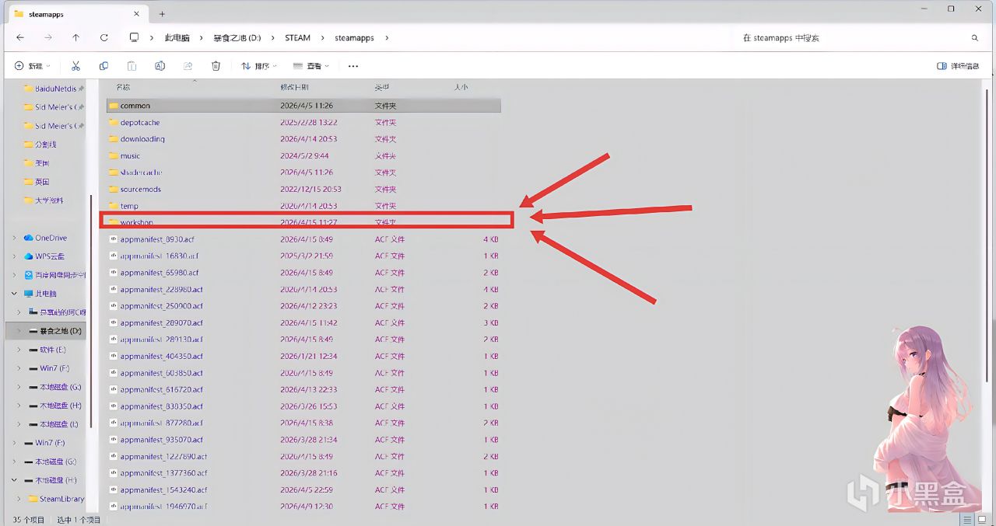Expand the OneDrive tree node
Image resolution: width=996 pixels, height=526 pixels.
coord(14,238)
